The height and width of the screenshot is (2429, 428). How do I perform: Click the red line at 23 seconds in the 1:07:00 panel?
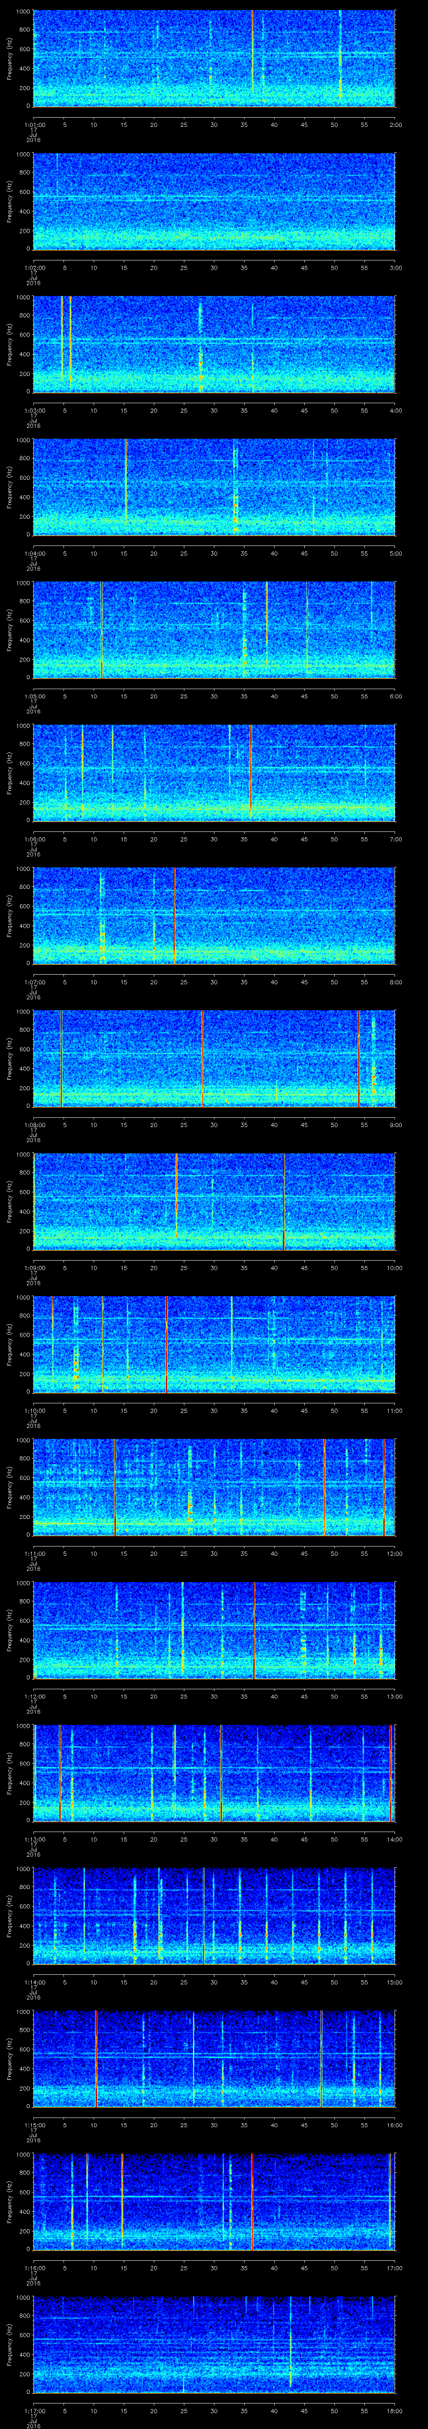pyautogui.click(x=174, y=915)
